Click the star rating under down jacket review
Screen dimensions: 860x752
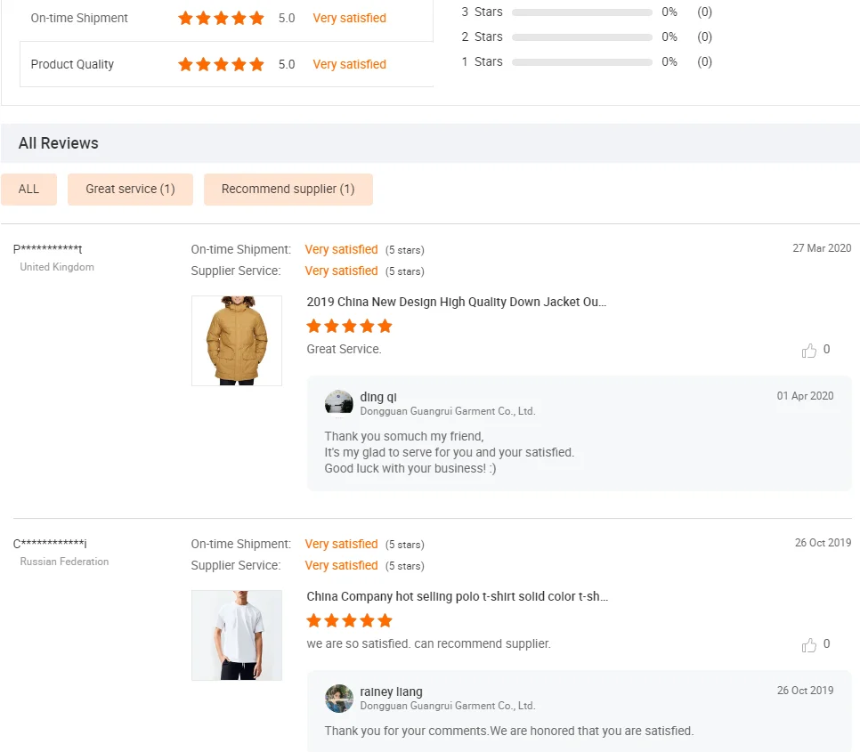click(x=349, y=326)
